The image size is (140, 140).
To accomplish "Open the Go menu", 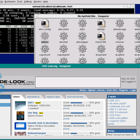I will [2, 2].
